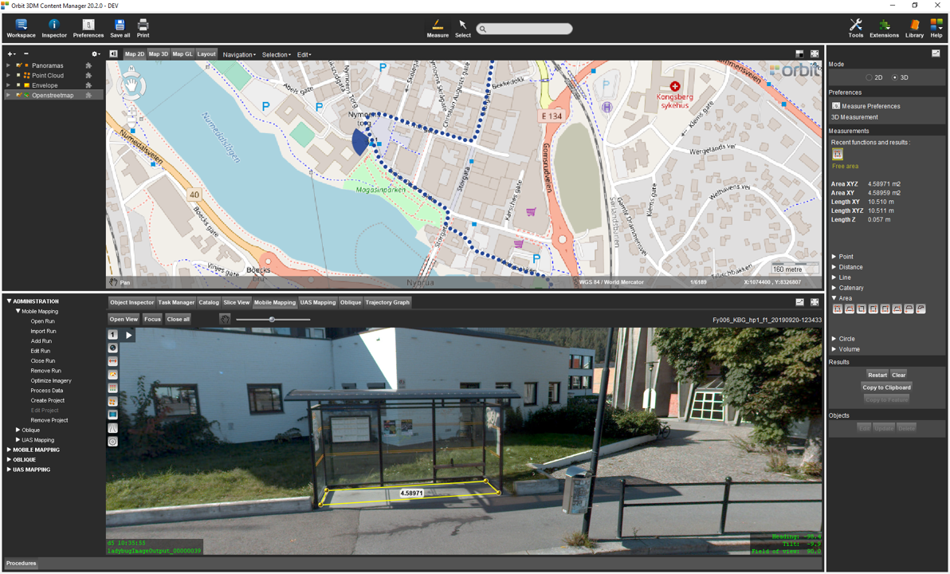Open the Extensions panel icon
Viewport: 950px width, 574px height.
(884, 28)
